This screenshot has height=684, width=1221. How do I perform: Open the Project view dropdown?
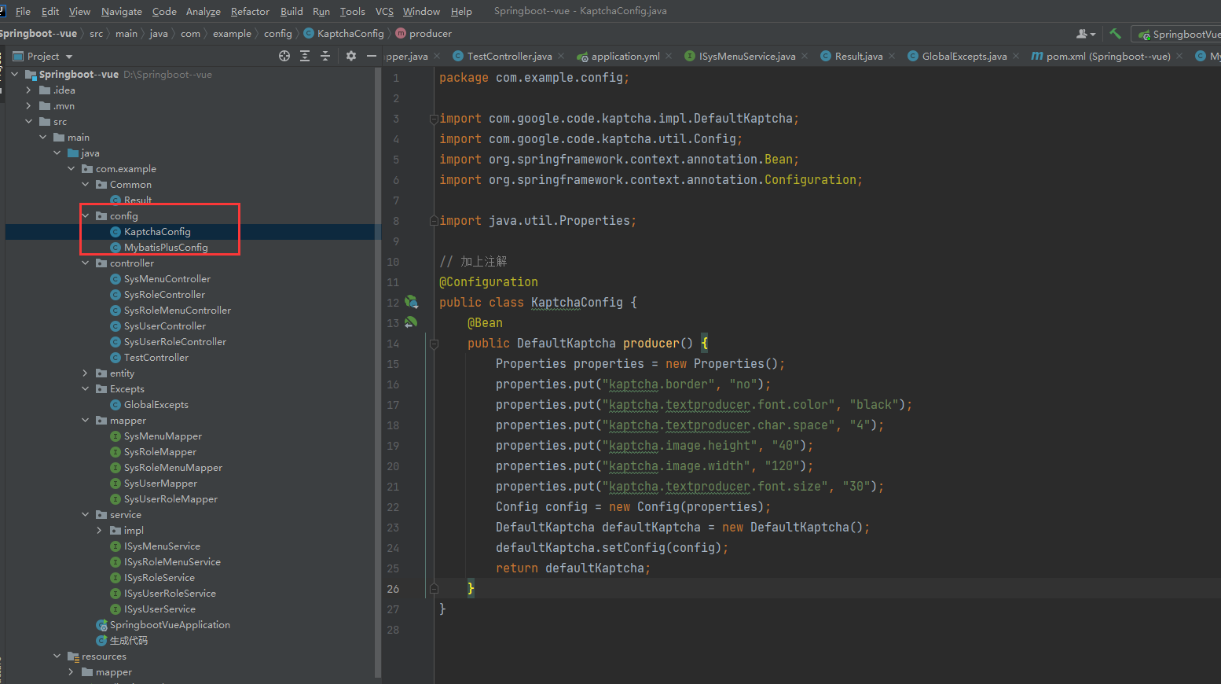tap(69, 57)
